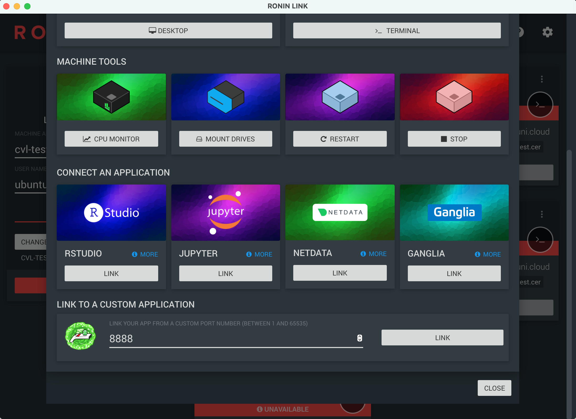Viewport: 576px width, 419px height.
Task: Click the macOS green zoom window button
Action: tap(27, 6)
